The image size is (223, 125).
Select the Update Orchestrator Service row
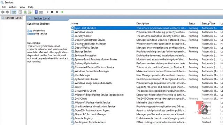pyautogui.click(x=147, y=40)
